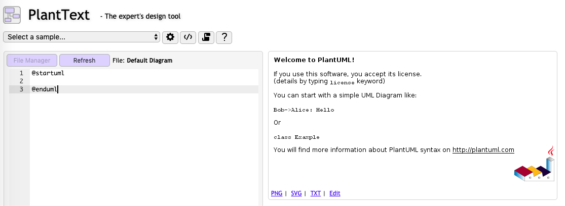Open the 'Select a sample...' dropdown

click(x=82, y=37)
